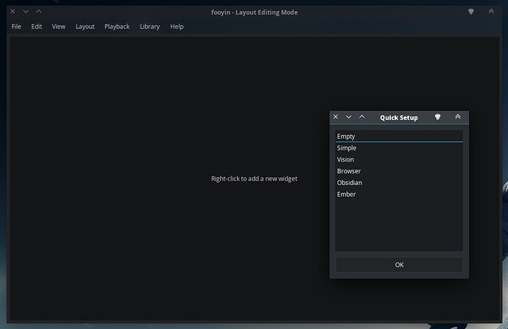This screenshot has width=508, height=329.
Task: Expand the View menu
Action: point(58,26)
